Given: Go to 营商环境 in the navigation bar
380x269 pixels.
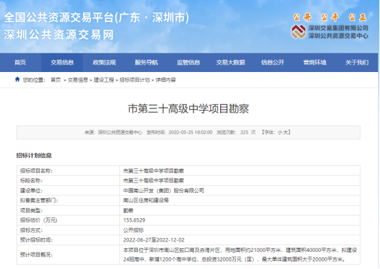Looking at the screenshot, I should tap(315, 62).
